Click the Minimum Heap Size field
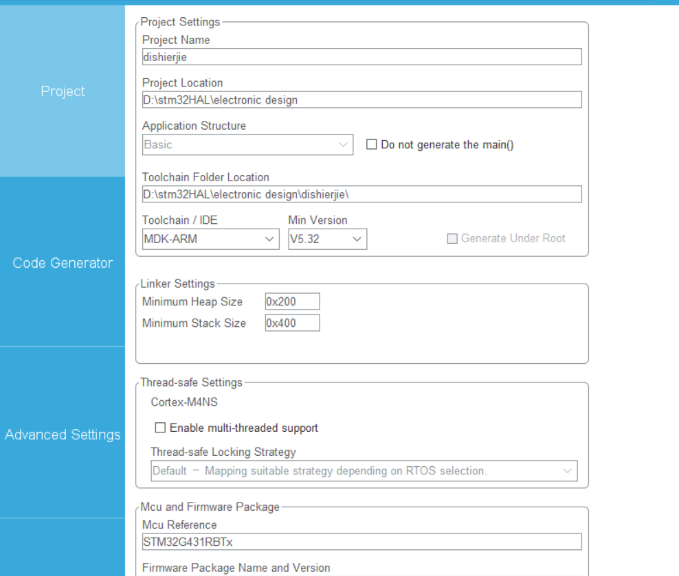 click(292, 301)
